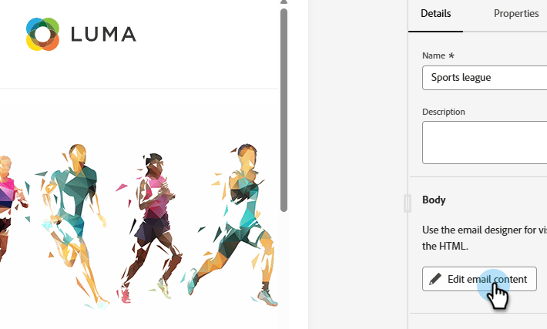547x329 pixels.
Task: Click the panel resize handle grip
Action: point(407,203)
